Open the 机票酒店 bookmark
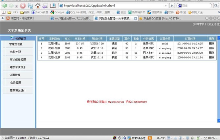The image size is (220, 140). [x=155, y=12]
